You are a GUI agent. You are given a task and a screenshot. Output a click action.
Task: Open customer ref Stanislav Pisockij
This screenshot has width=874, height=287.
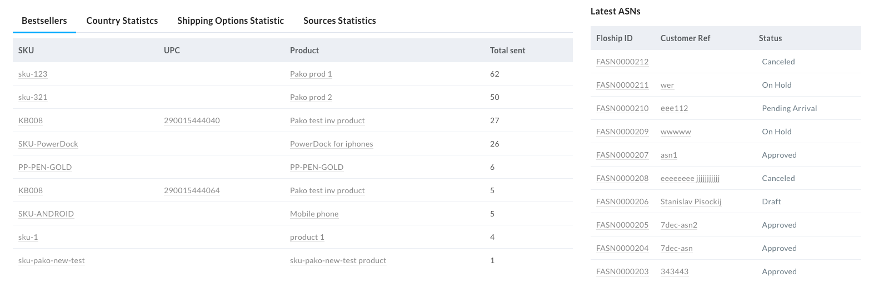[x=691, y=202]
